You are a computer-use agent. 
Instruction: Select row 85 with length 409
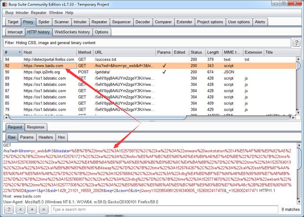(150, 103)
